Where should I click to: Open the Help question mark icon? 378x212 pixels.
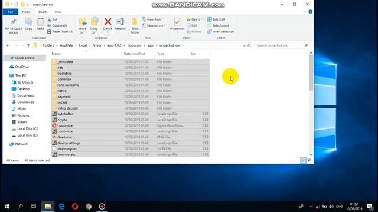coord(310,12)
